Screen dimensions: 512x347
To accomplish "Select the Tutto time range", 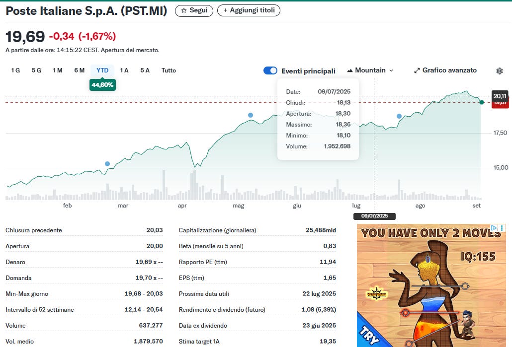I will [x=169, y=70].
